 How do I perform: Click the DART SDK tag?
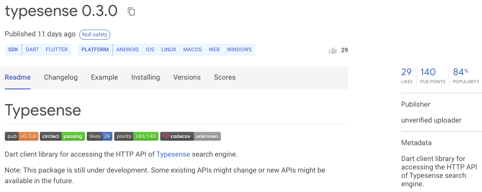click(32, 50)
